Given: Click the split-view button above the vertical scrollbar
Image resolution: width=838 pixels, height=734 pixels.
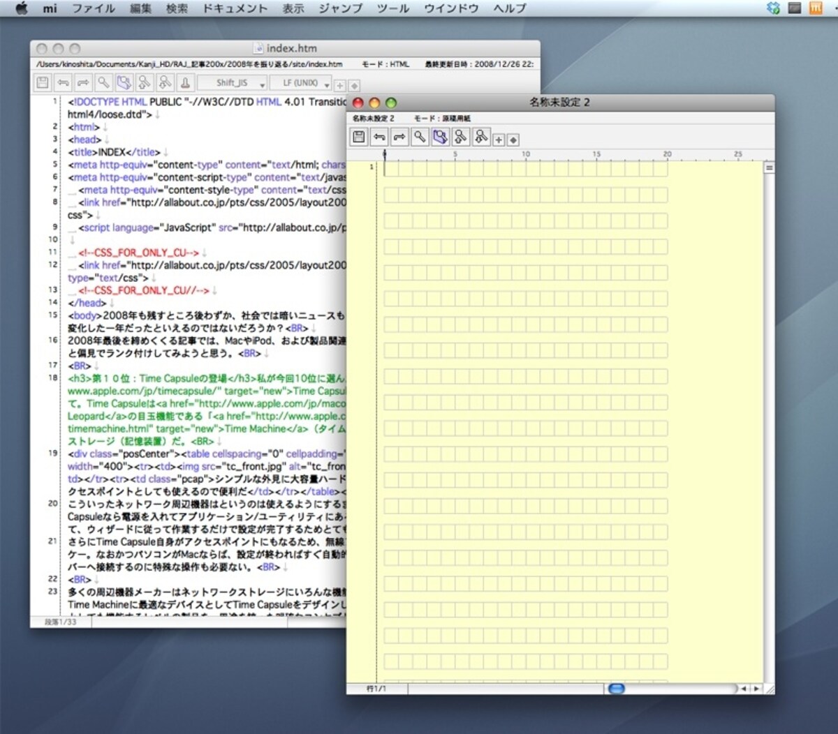Looking at the screenshot, I should click(770, 167).
